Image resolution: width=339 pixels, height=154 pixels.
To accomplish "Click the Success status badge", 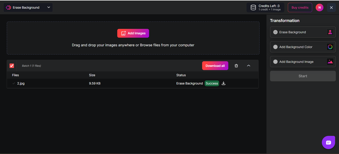I will 212,83.
